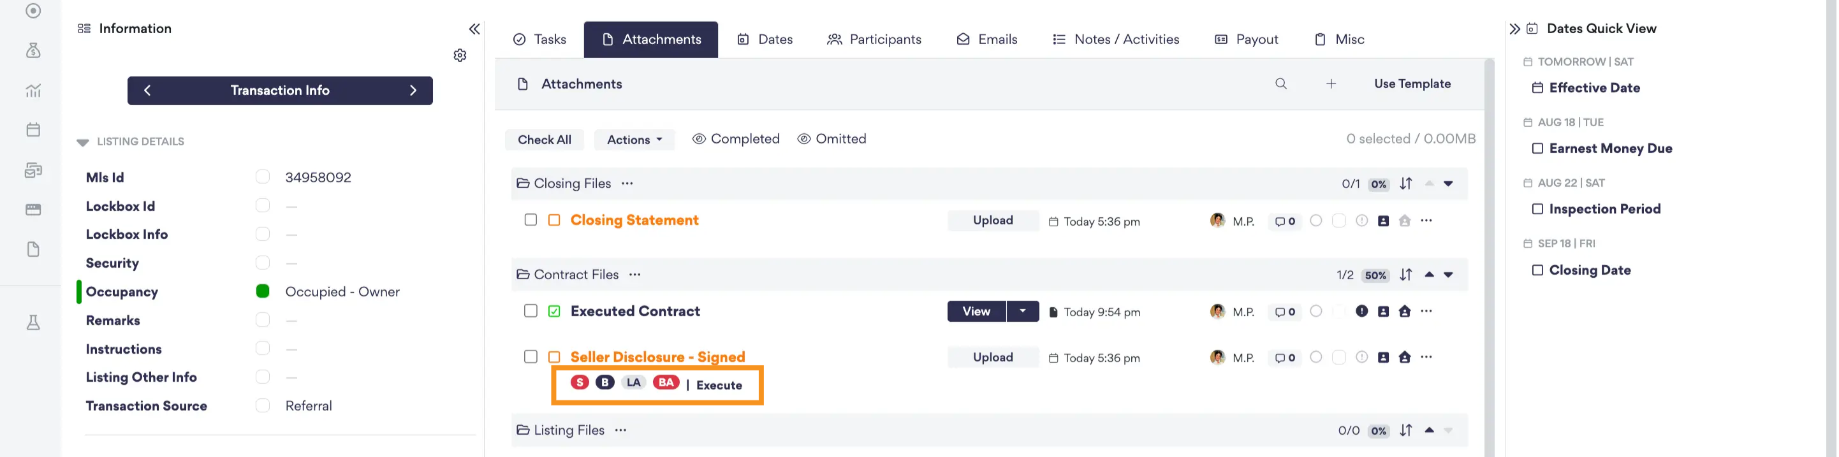This screenshot has width=1839, height=457.
Task: Upload a file for Closing Statement
Action: [x=992, y=220]
